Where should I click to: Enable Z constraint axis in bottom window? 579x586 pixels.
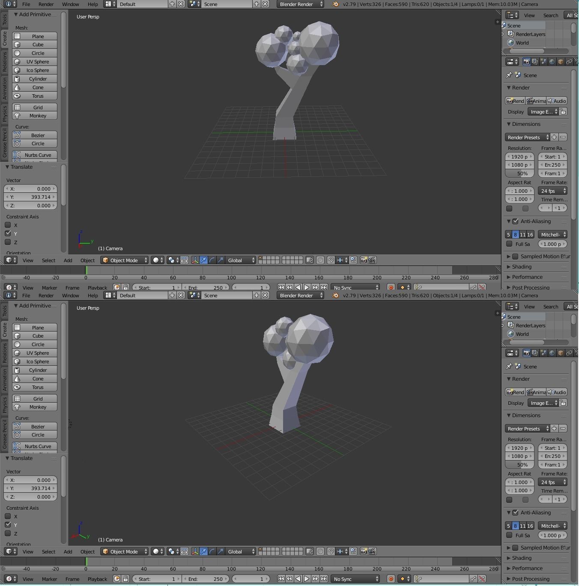click(x=8, y=533)
